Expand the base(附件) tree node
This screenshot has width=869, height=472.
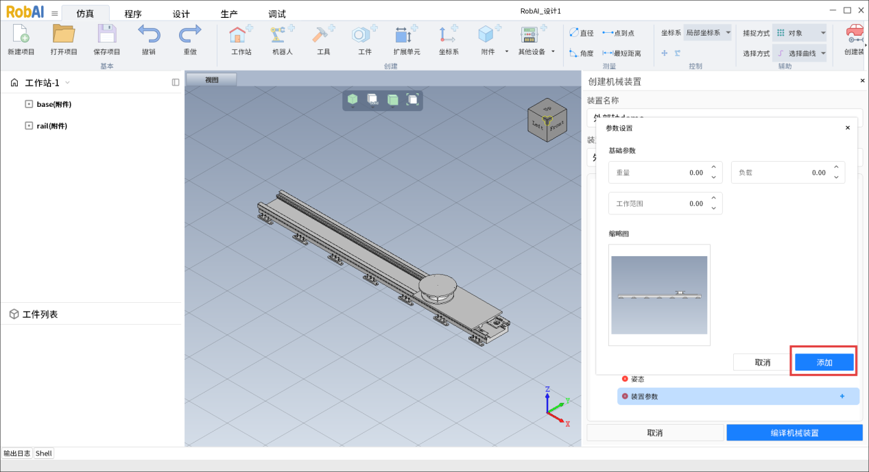[x=29, y=104]
